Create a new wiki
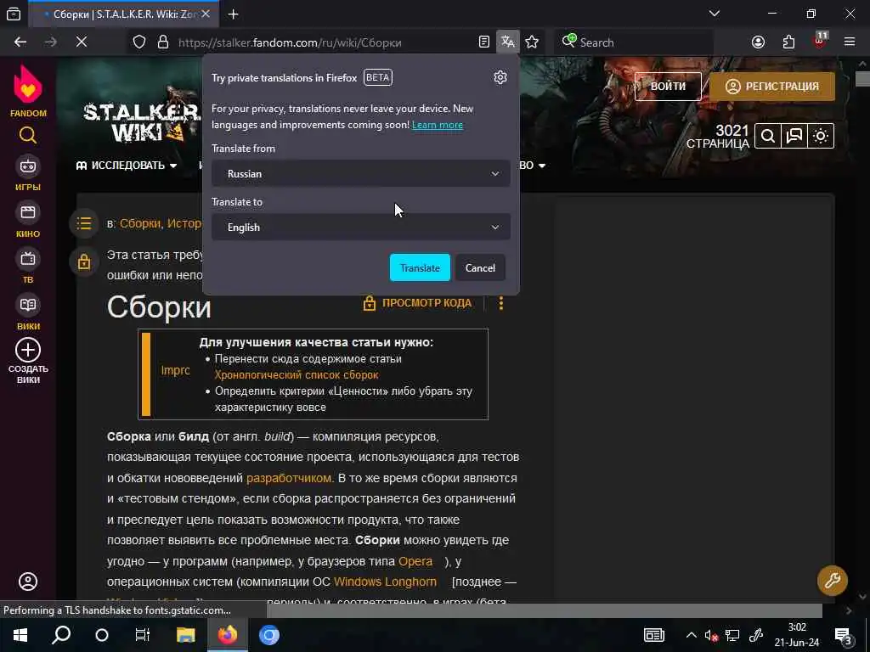 28,361
